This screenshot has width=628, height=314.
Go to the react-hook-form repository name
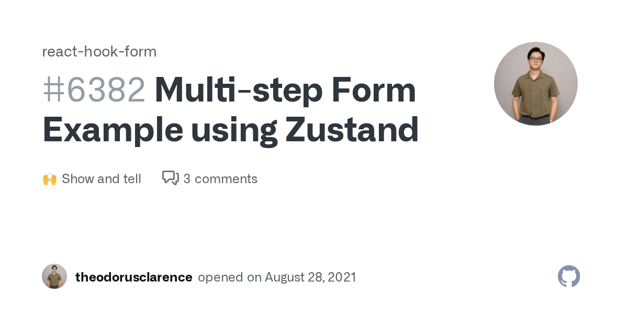(x=99, y=52)
